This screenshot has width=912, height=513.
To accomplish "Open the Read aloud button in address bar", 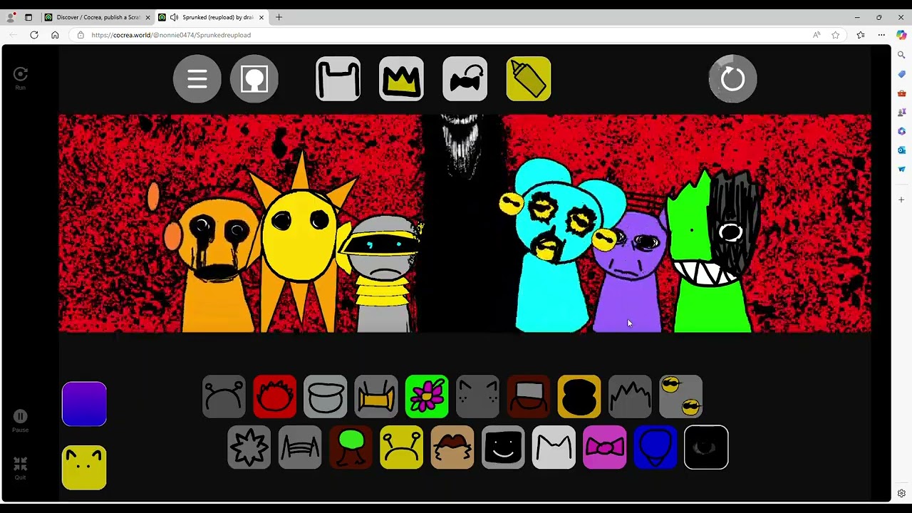I will (817, 35).
